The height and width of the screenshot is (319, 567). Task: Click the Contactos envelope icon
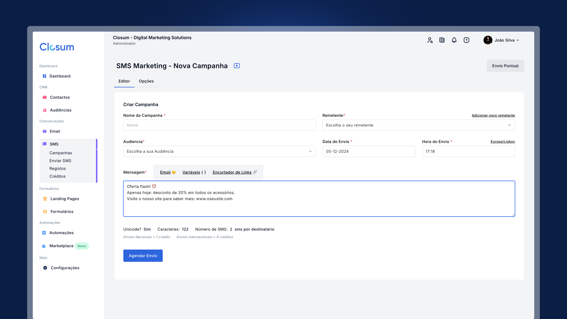(45, 97)
